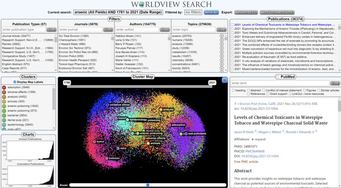Open the Cumulative Publications chart
341x188 pixels.
[x=30, y=175]
